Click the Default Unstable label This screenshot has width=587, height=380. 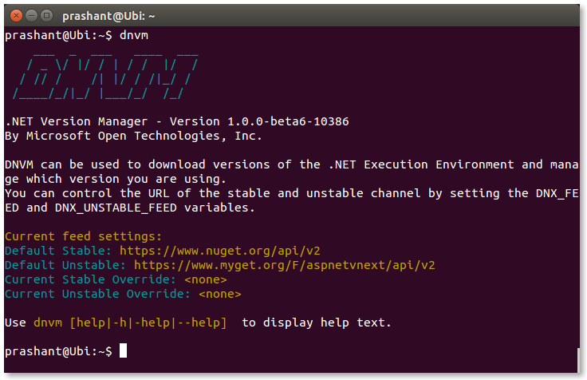[65, 265]
